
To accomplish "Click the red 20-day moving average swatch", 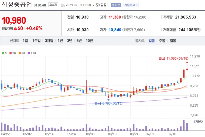I will coord(11,53).
